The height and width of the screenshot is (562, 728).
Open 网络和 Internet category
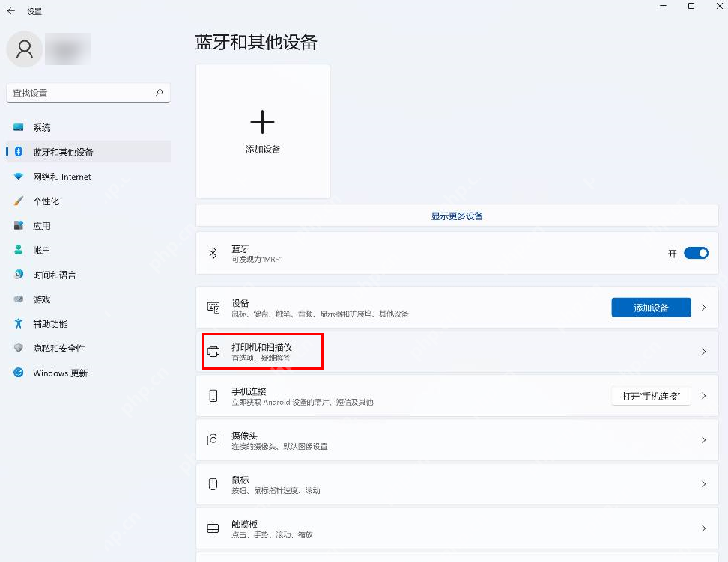[88, 177]
